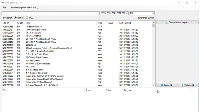Screen dimensions: 200x112
Task: Click the search text field
Action: (50, 13)
